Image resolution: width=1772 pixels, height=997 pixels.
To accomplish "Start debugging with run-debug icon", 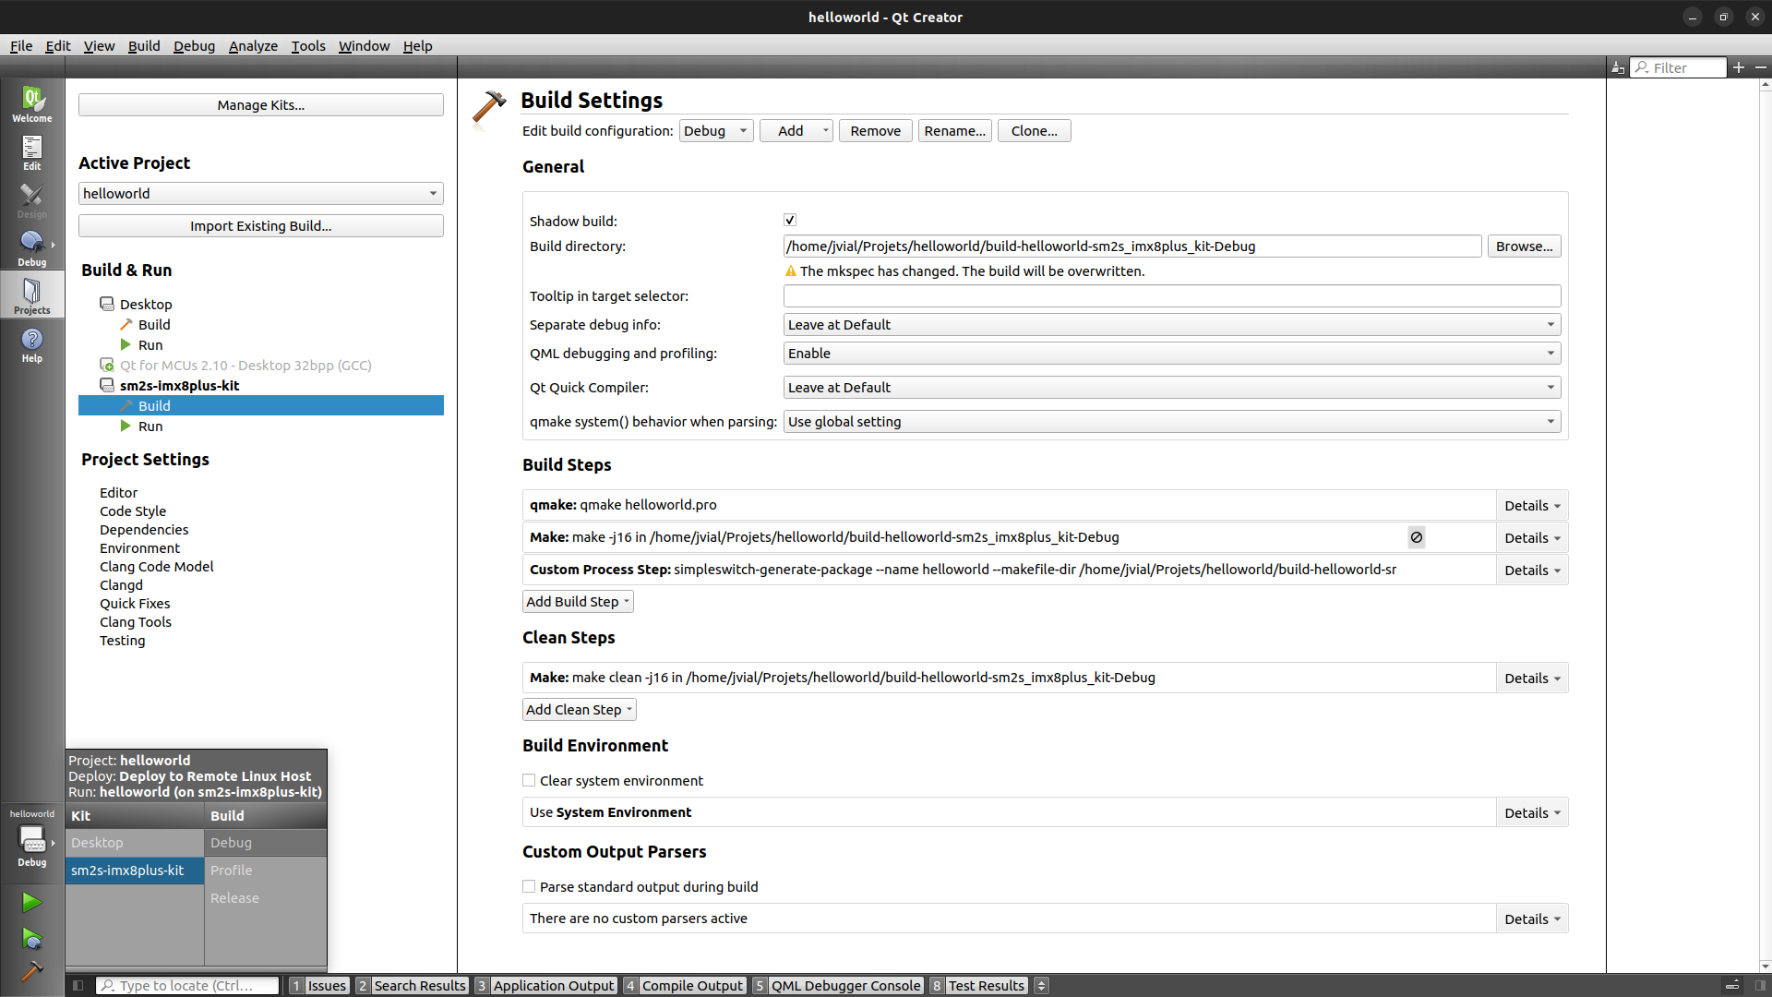I will pos(31,939).
